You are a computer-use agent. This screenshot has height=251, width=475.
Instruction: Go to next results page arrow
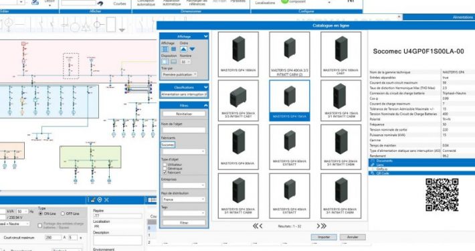coord(321,226)
